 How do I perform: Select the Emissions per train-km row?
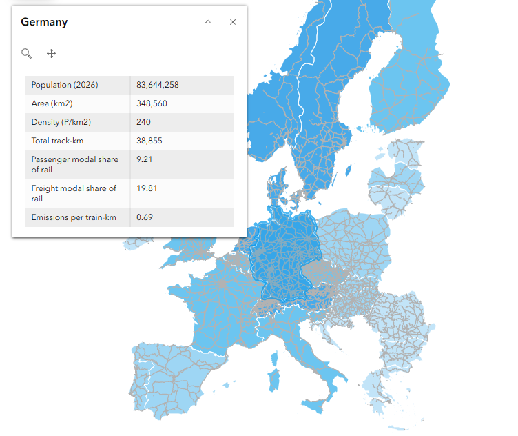click(x=129, y=217)
